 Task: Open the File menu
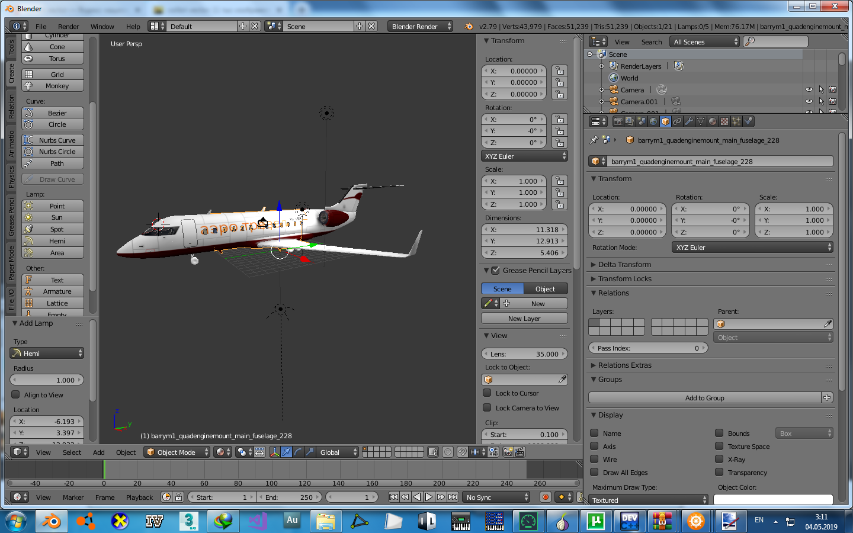point(41,26)
